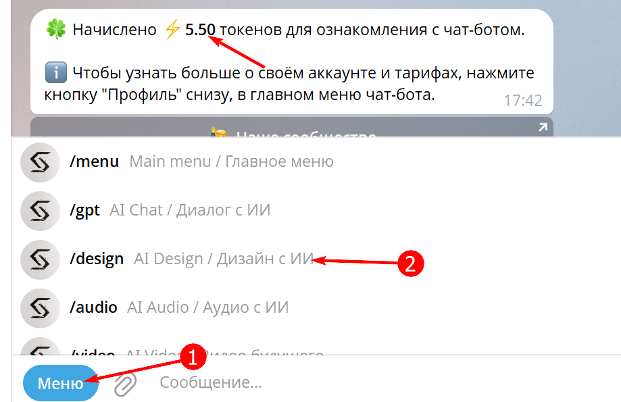Click the bot avatar beside /menu command
Image resolution: width=621 pixels, height=402 pixels.
39,162
